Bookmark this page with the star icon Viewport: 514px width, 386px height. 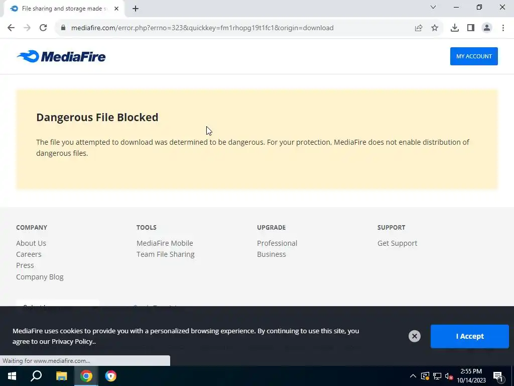(435, 28)
